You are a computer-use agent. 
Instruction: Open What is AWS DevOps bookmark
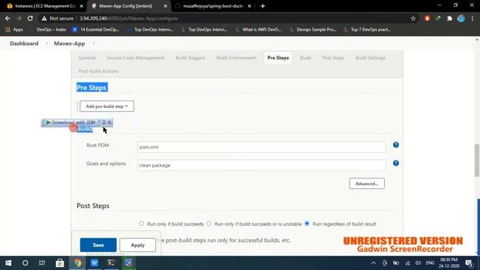pos(258,30)
